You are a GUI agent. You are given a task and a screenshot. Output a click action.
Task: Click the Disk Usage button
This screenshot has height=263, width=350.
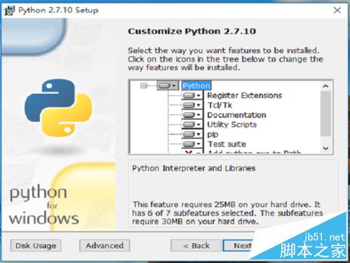point(36,245)
